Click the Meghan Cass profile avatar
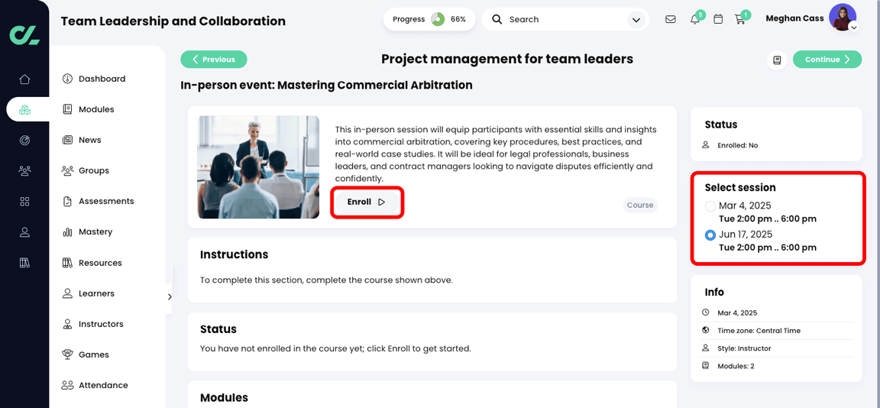 (x=842, y=17)
